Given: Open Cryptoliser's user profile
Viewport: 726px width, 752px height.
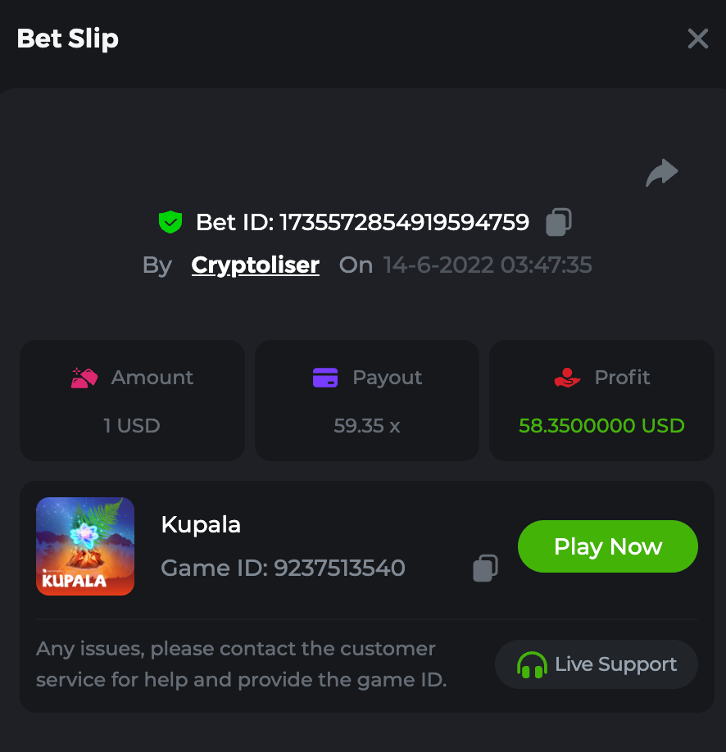Looking at the screenshot, I should [x=255, y=265].
